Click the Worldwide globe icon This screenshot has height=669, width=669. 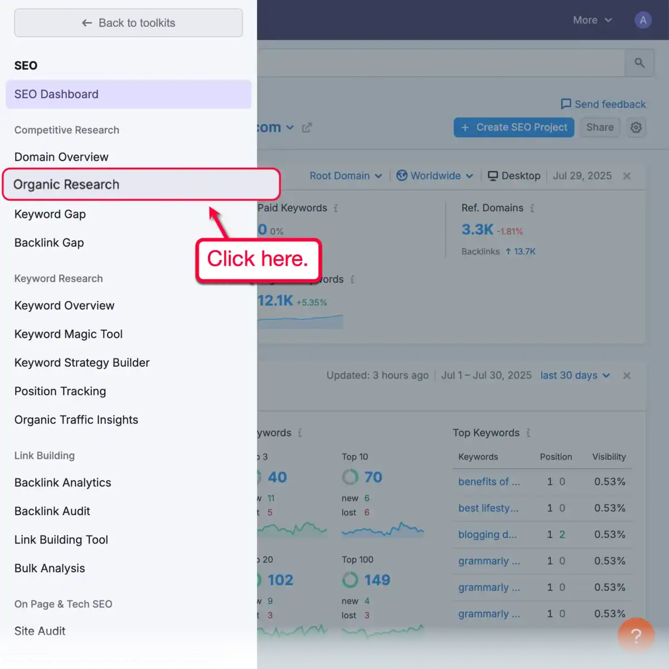tap(402, 176)
